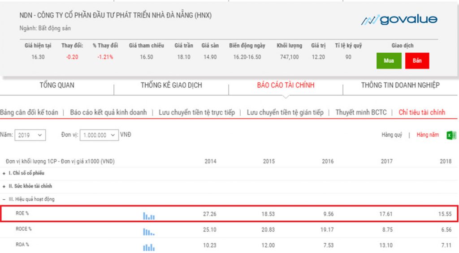Click ROA value 10.23 for 2014

point(210,245)
